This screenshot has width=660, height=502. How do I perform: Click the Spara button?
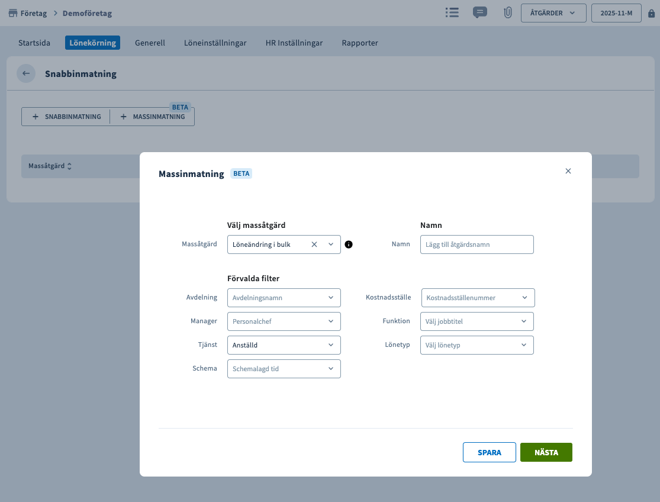point(489,452)
